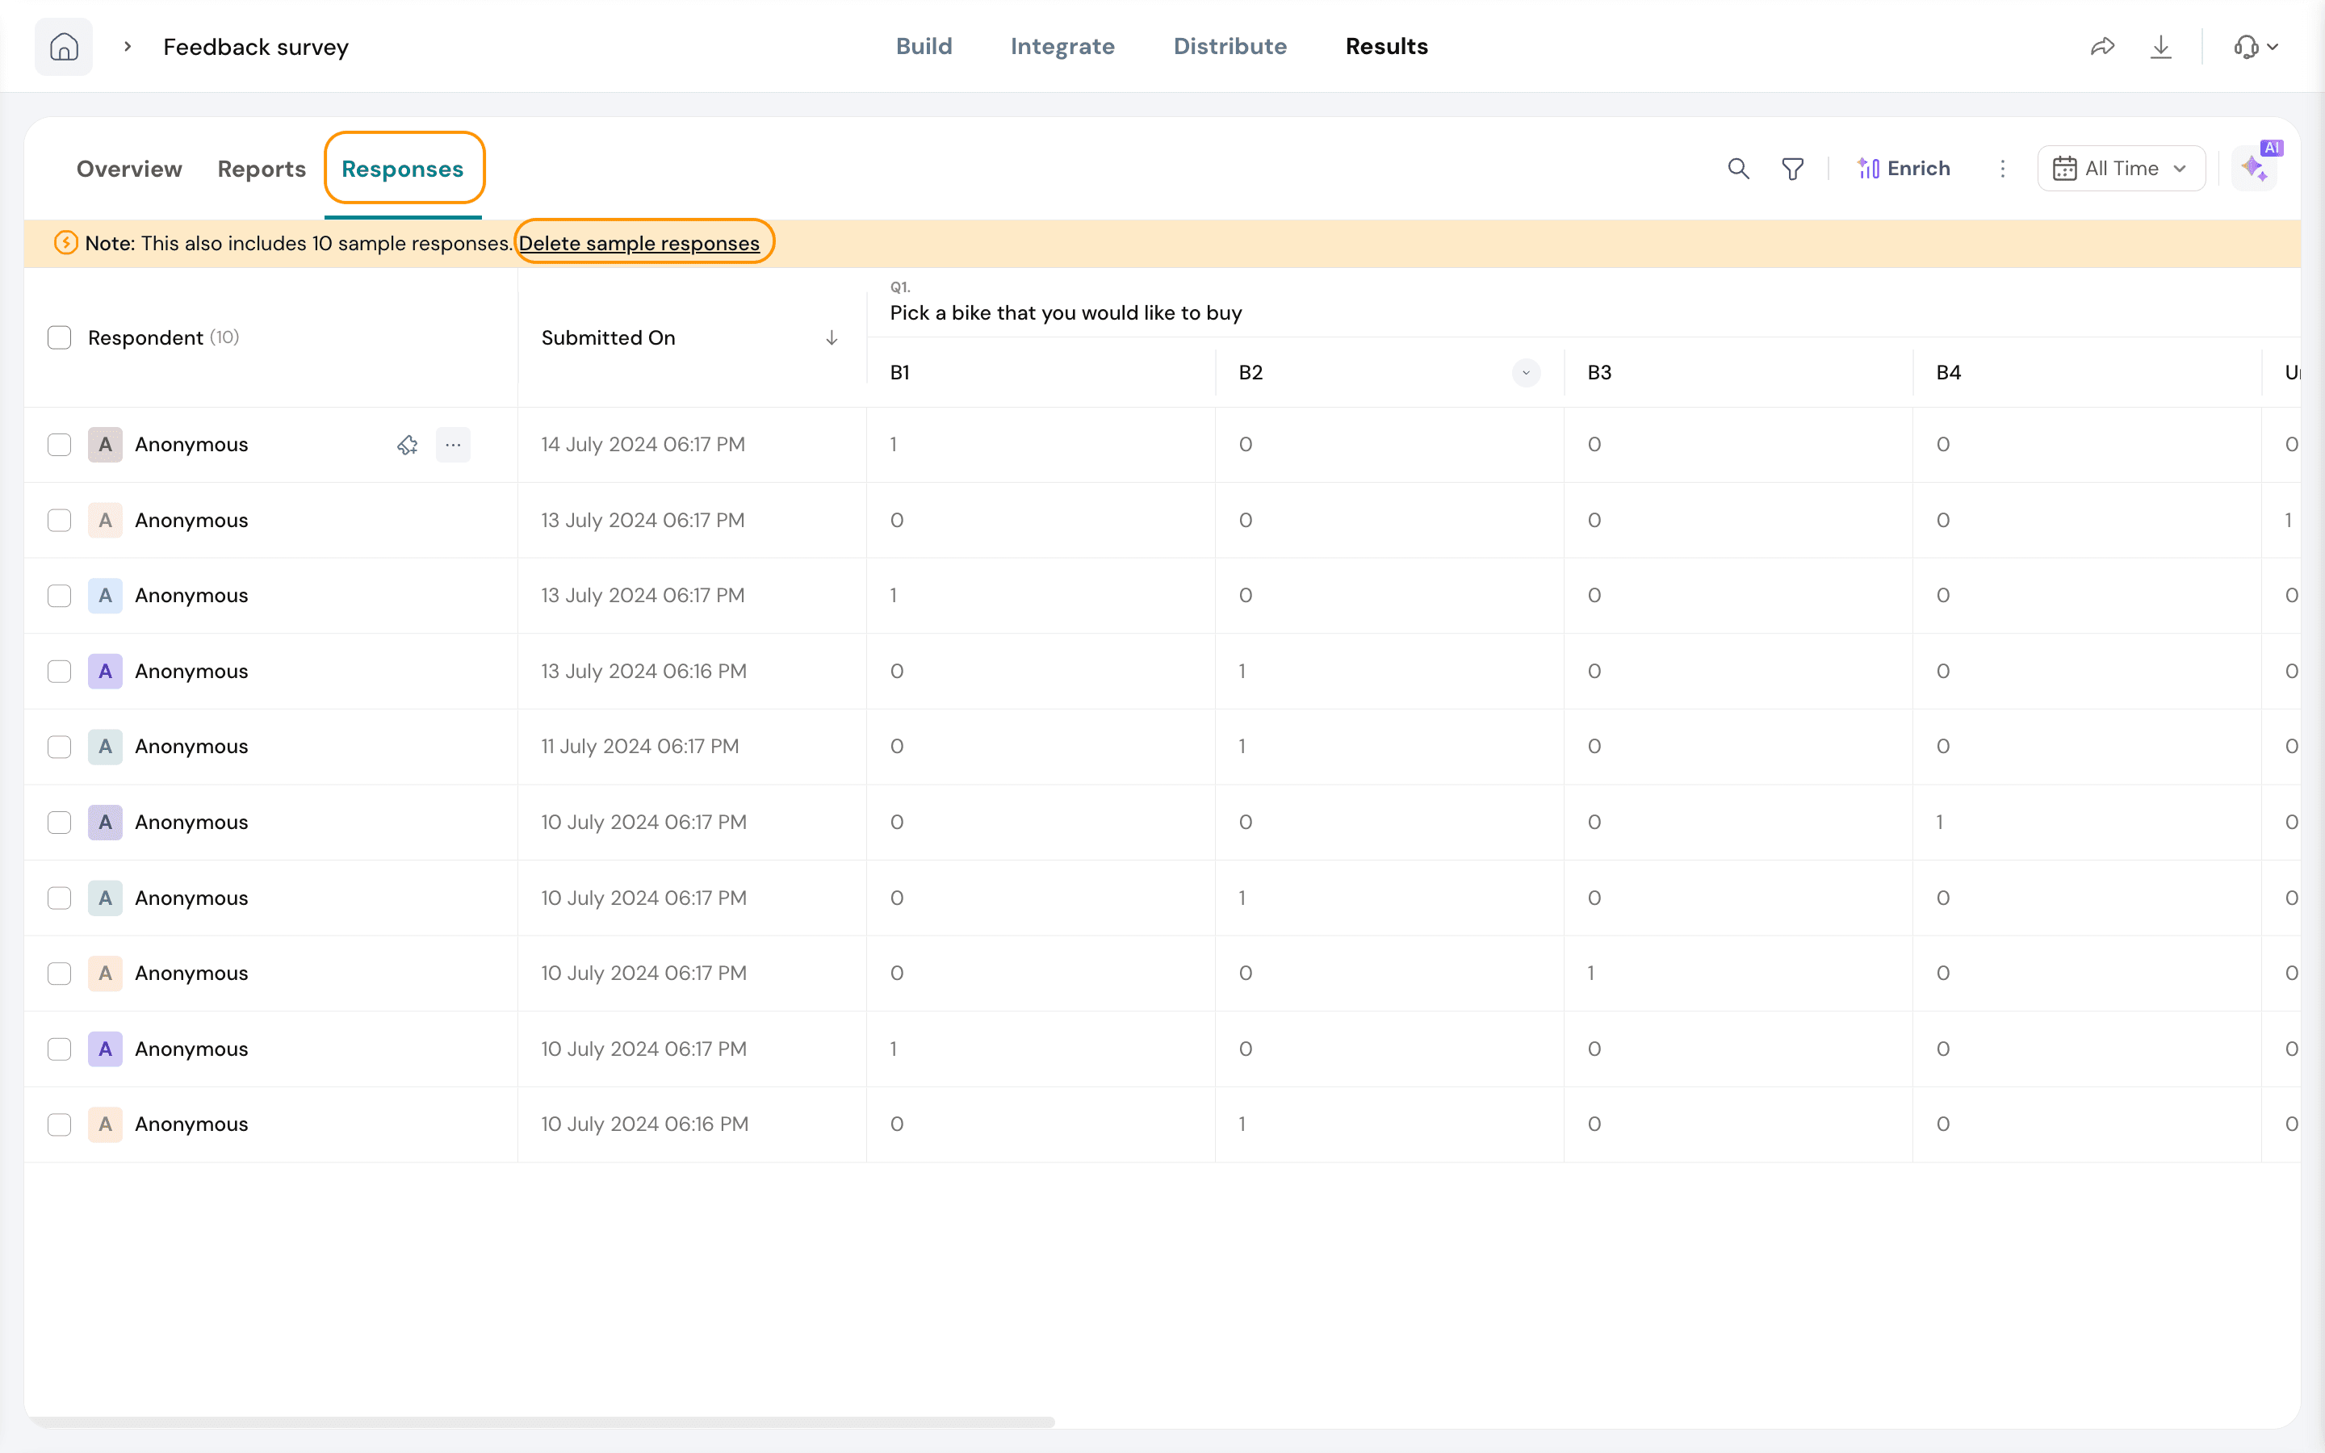Click the filter funnel icon
This screenshot has width=2325, height=1453.
click(x=1793, y=170)
